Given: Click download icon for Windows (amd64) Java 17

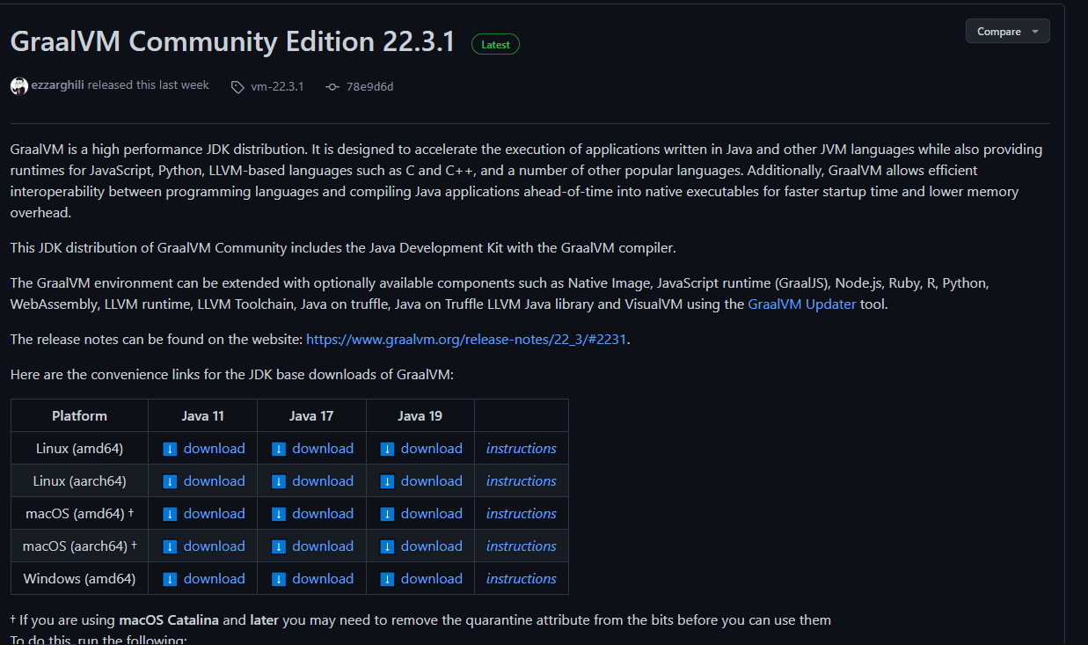Looking at the screenshot, I should 279,579.
